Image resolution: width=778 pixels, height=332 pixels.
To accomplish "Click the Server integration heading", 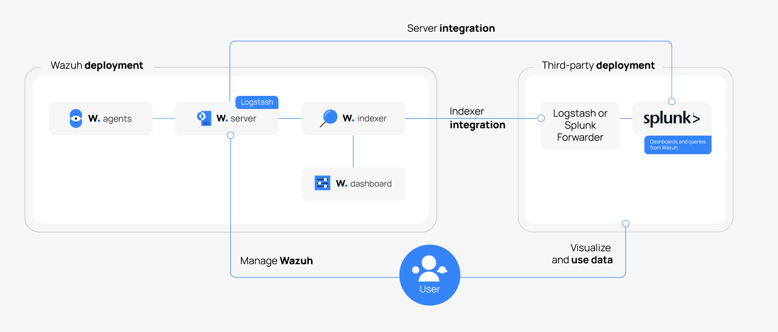I will click(x=451, y=29).
